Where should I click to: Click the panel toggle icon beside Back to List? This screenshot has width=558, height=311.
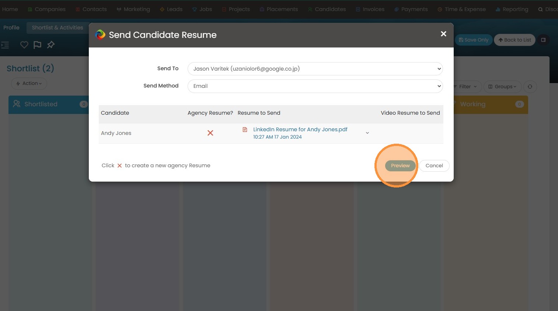543,40
